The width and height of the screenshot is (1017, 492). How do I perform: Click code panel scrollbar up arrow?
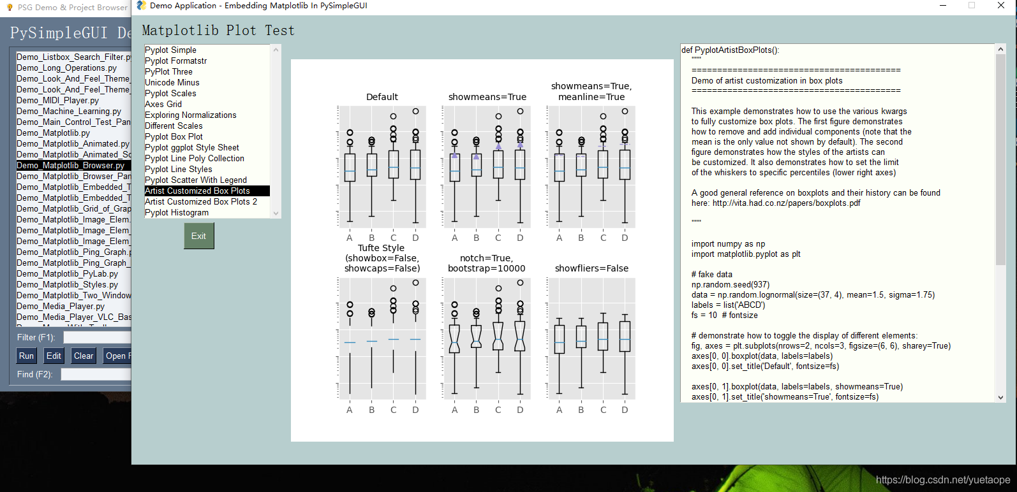(x=1000, y=49)
